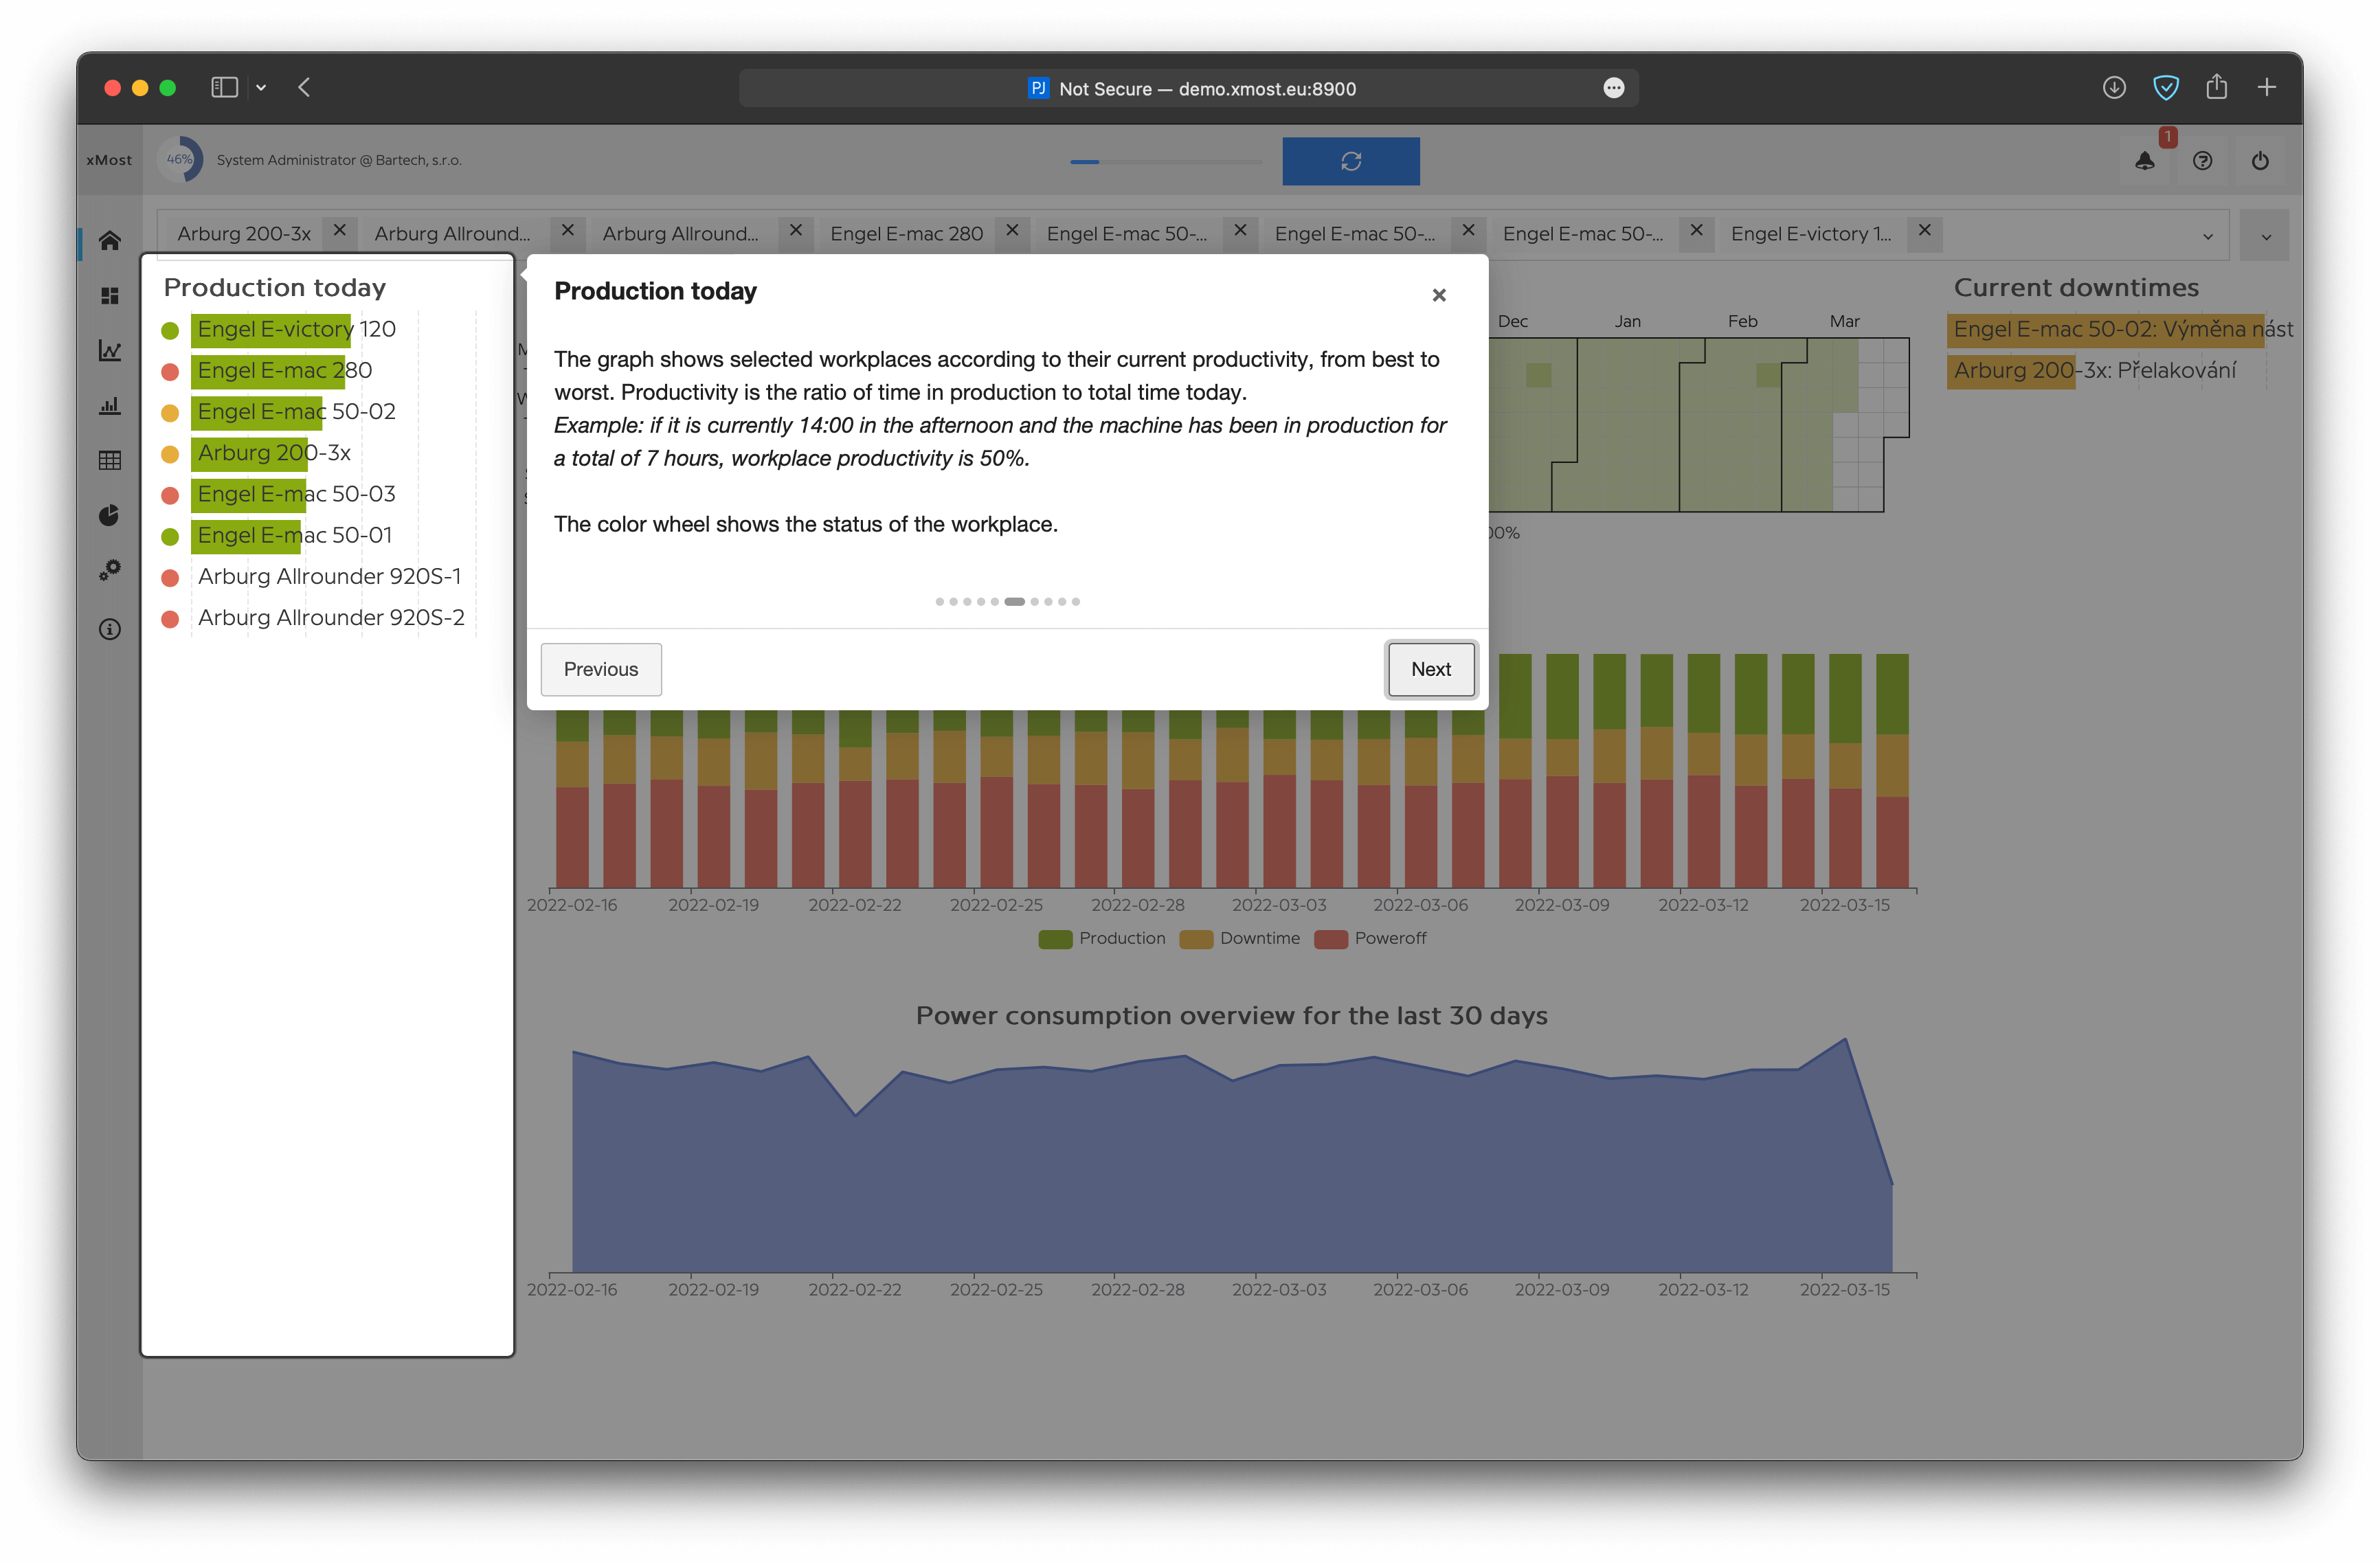Expand the far-right chevron button
Viewport: 2380px width, 1562px height.
coord(2265,237)
